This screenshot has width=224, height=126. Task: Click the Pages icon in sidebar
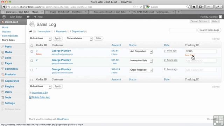2,63
